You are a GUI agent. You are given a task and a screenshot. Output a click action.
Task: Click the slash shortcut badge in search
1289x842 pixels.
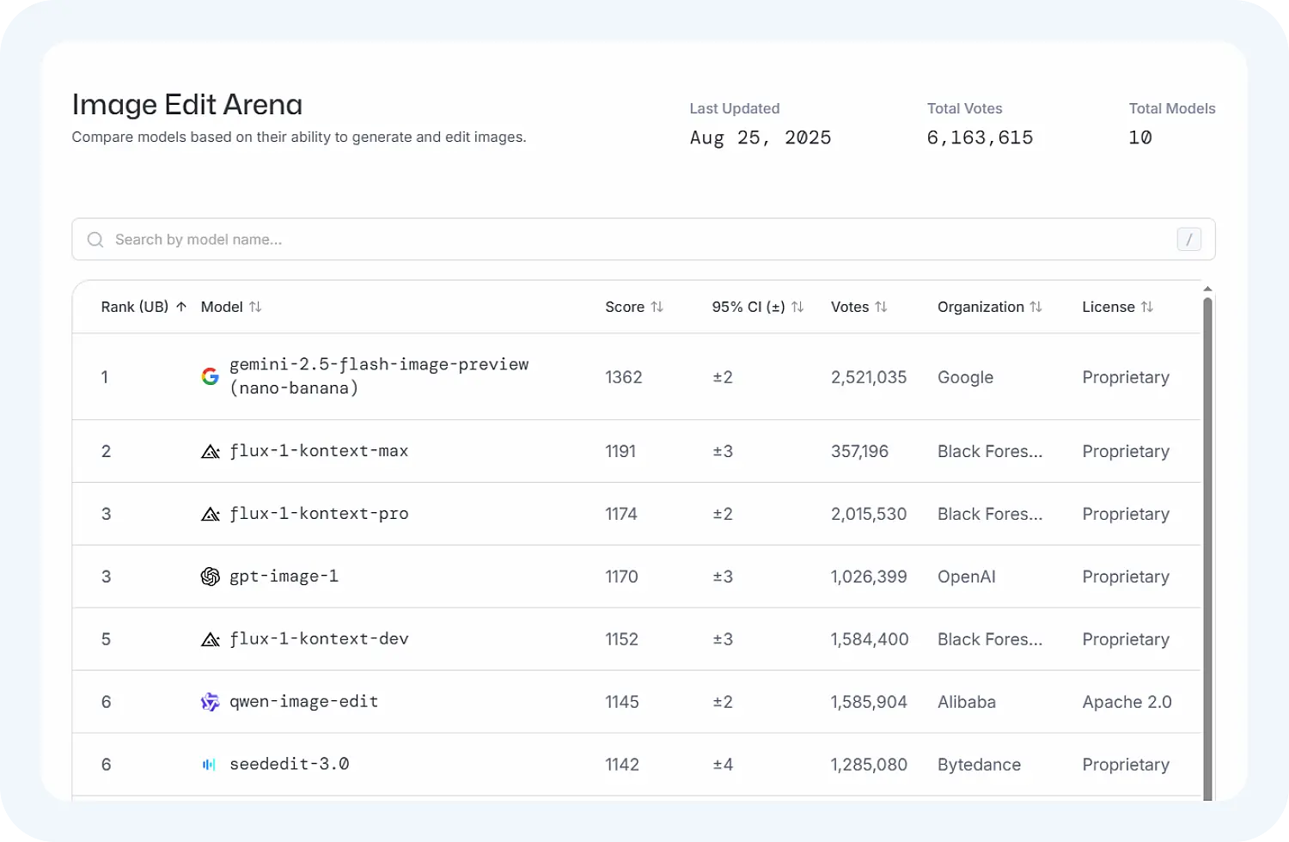[x=1188, y=240]
